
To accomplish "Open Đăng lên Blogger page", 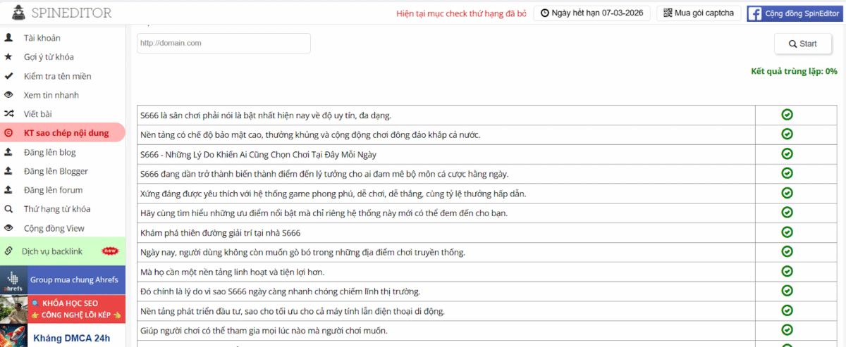I will pos(56,171).
